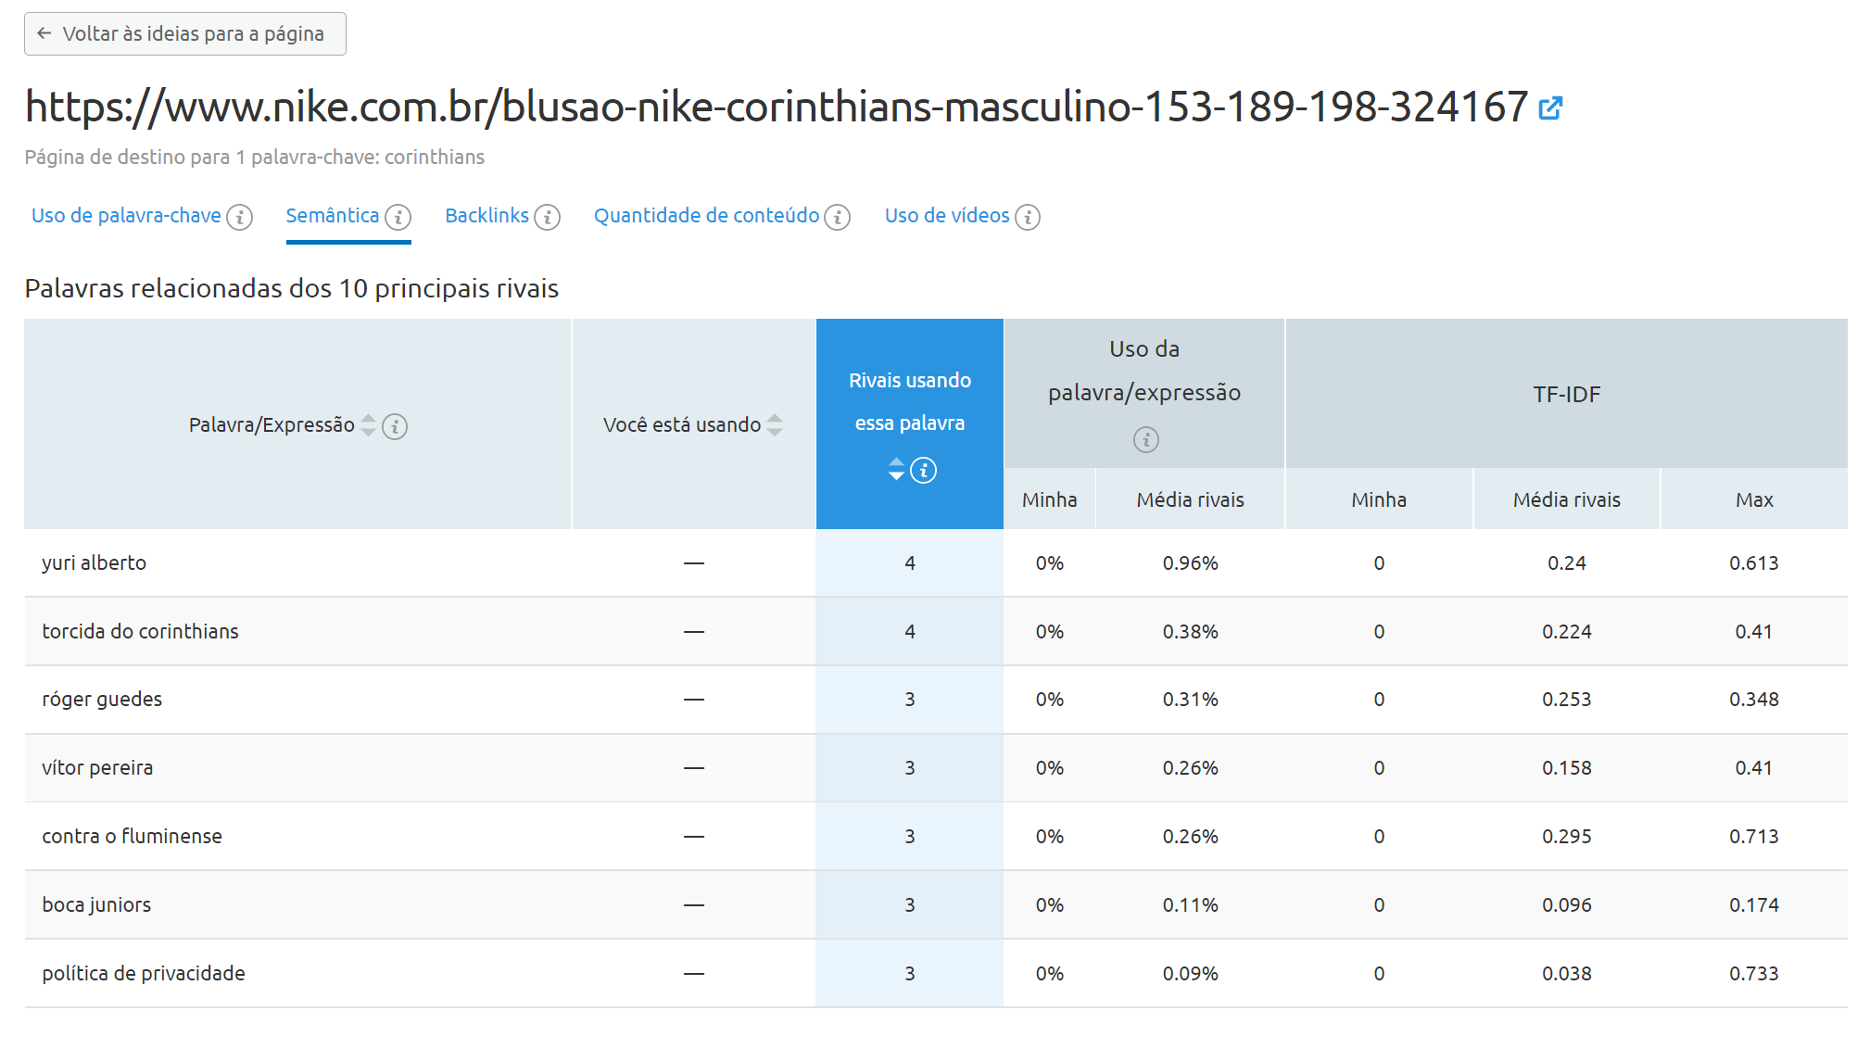Click the 0.713 Max value
Image resolution: width=1870 pixels, height=1061 pixels.
pyautogui.click(x=1754, y=837)
